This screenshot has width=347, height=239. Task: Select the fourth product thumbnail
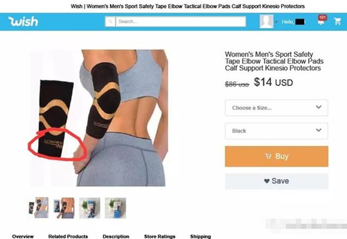[x=115, y=208]
